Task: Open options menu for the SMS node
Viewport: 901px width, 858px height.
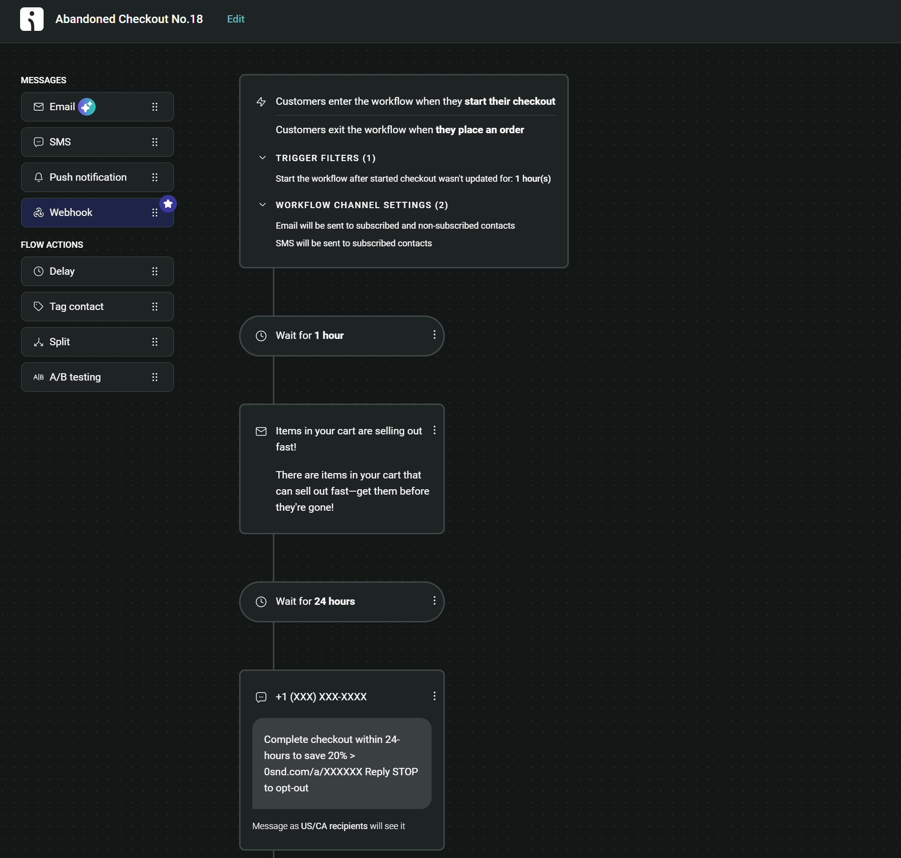Action: [x=435, y=696]
